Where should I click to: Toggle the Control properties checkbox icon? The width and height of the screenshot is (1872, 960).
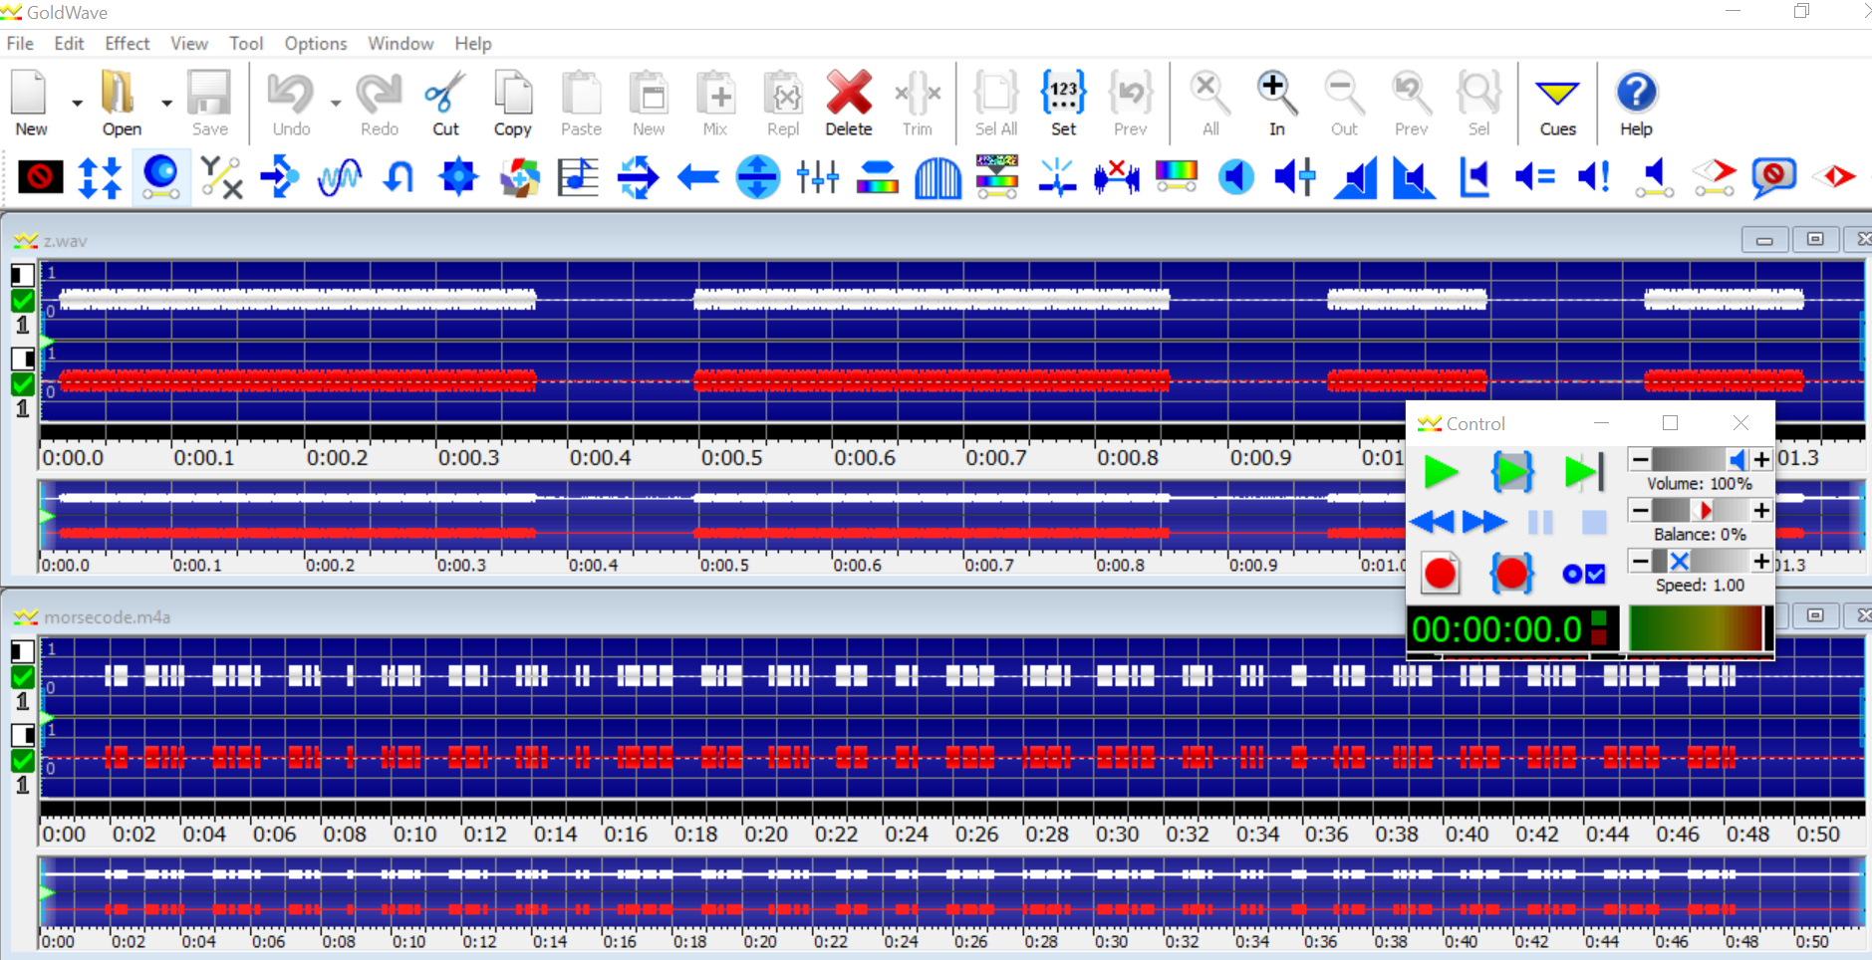coord(1584,574)
